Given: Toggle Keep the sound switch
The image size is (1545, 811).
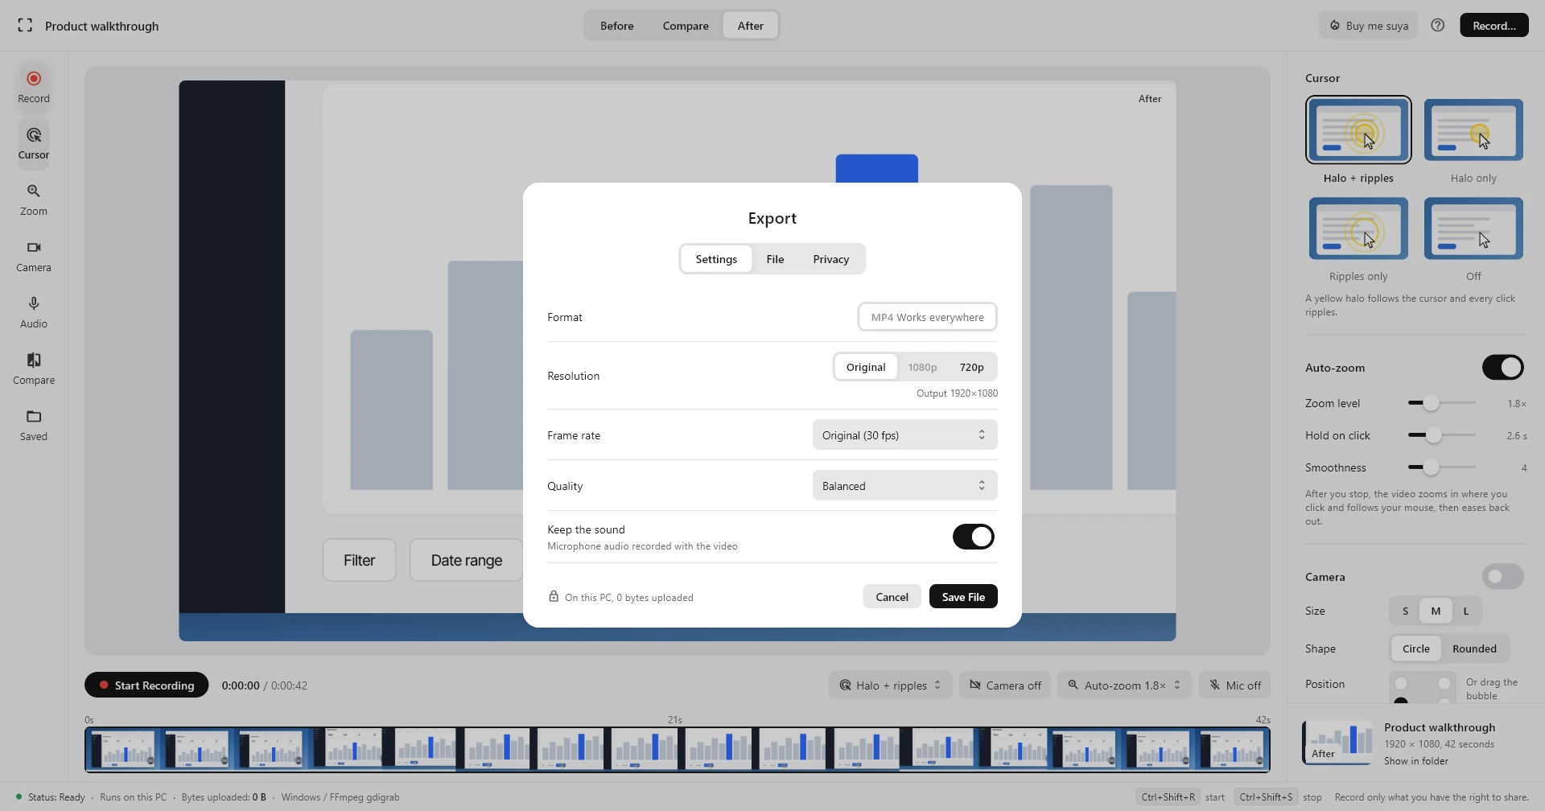Looking at the screenshot, I should pyautogui.click(x=974, y=537).
